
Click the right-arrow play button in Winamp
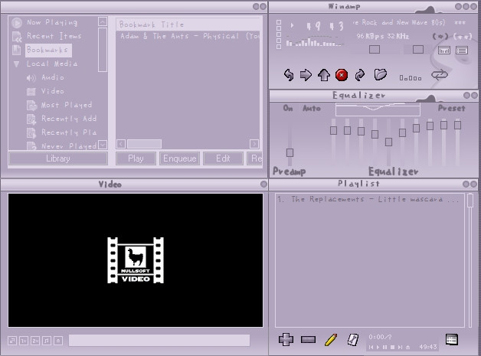pyautogui.click(x=306, y=75)
